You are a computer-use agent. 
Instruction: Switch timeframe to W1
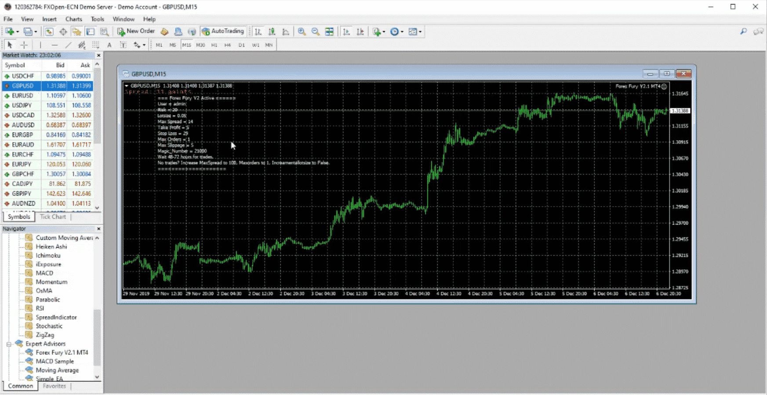click(x=255, y=45)
